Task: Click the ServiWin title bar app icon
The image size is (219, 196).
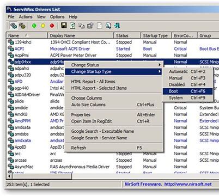Action: 9,9
